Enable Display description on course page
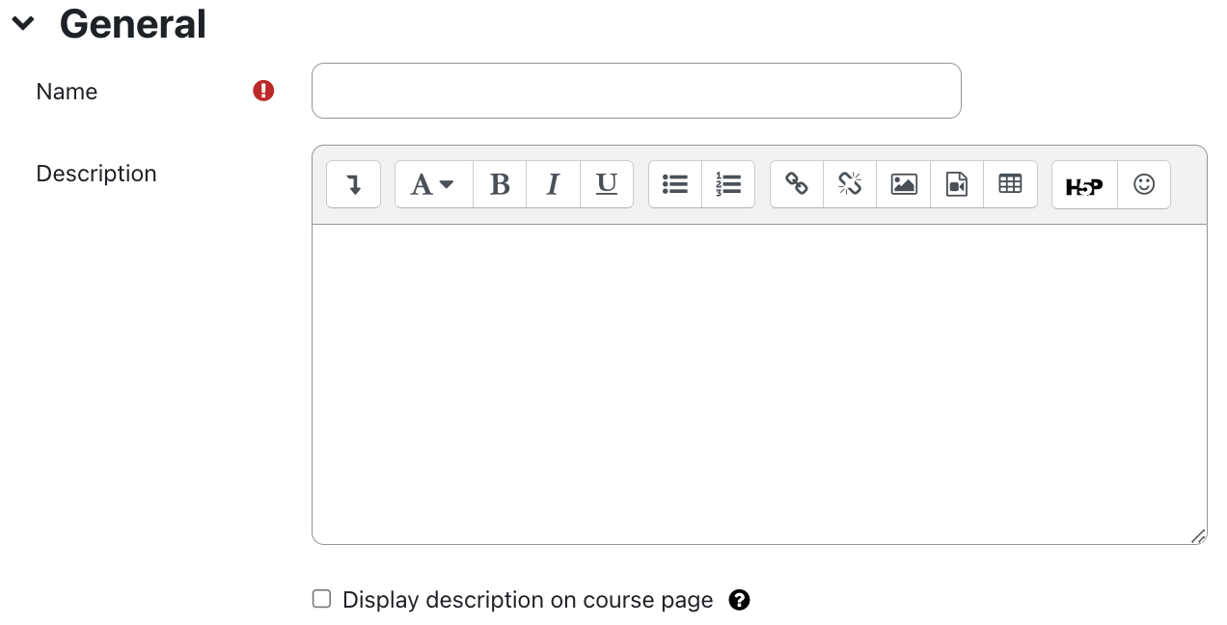 (321, 599)
